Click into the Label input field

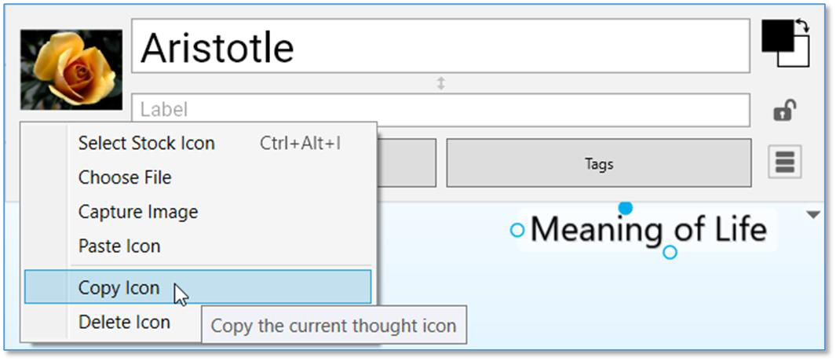(440, 110)
